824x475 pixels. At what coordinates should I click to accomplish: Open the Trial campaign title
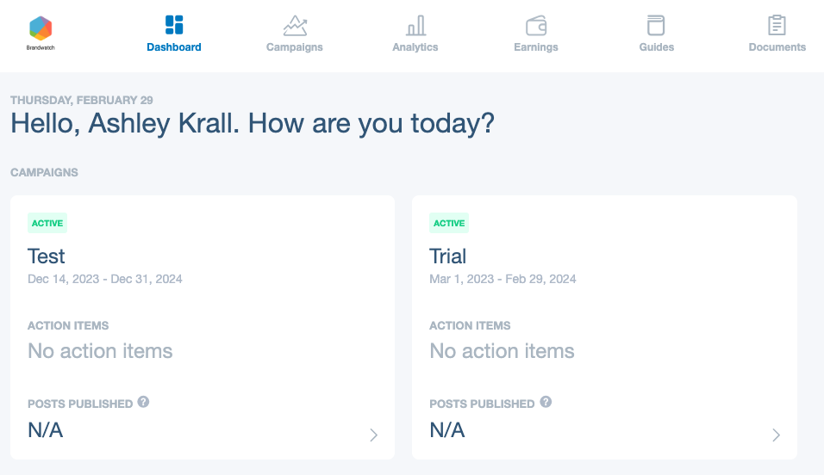447,256
